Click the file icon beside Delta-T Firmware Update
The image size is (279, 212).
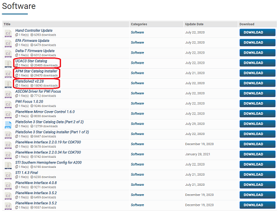tap(8, 54)
